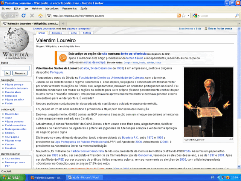Open the Ficheiro menu
241x181 pixels.
click(x=6, y=8)
